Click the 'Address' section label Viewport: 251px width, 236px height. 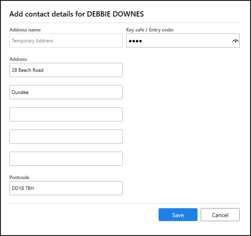(18, 59)
